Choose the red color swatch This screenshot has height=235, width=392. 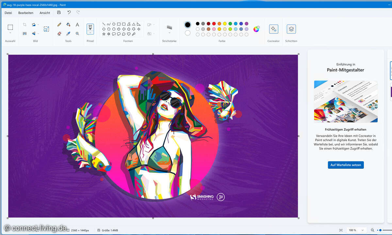click(x=214, y=23)
